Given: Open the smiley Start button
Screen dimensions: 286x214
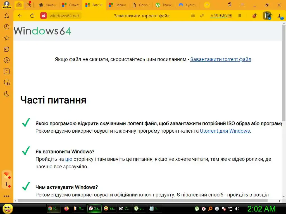Looking at the screenshot, I should 8,208.
